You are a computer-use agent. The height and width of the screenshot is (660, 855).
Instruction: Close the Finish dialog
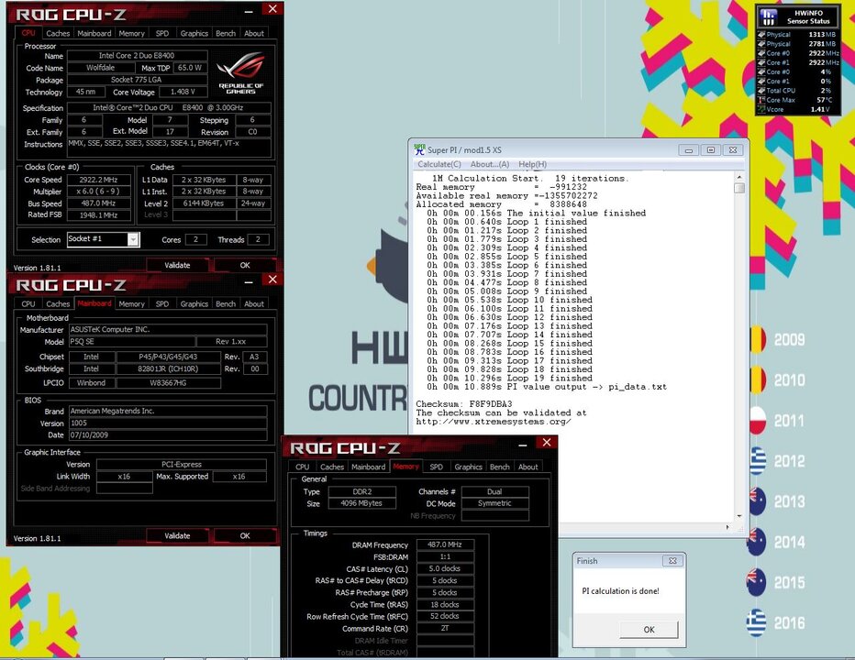(672, 561)
